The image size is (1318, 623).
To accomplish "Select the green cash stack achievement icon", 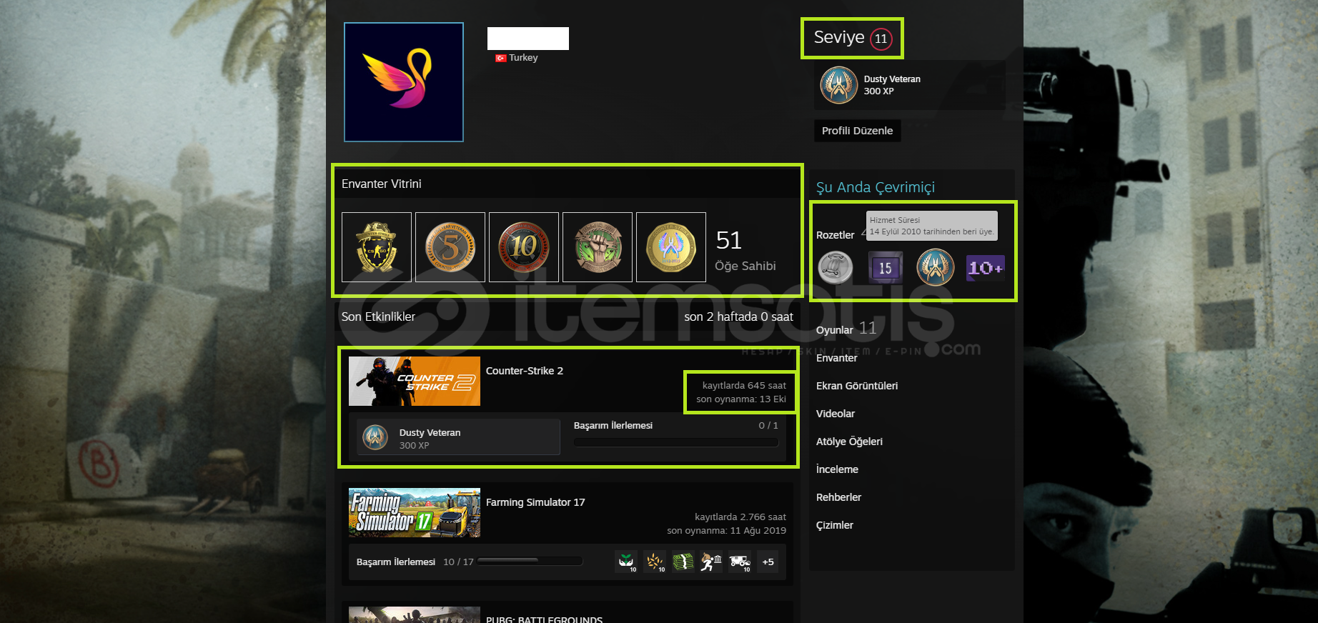I will (x=683, y=562).
